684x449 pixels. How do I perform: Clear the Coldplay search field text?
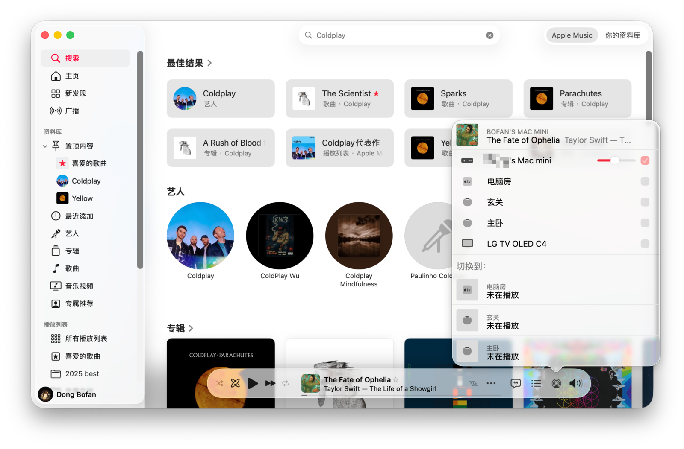(490, 35)
